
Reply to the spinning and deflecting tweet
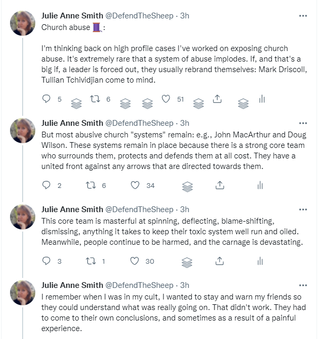click(47, 261)
